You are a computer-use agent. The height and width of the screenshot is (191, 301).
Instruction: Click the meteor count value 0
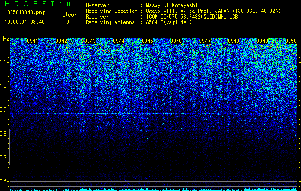point(68,22)
